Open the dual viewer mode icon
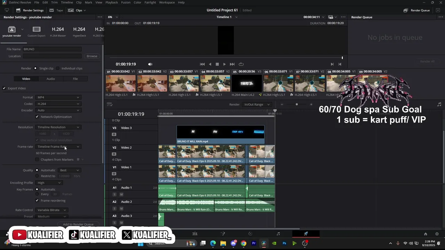The image size is (445, 250). pos(331,17)
